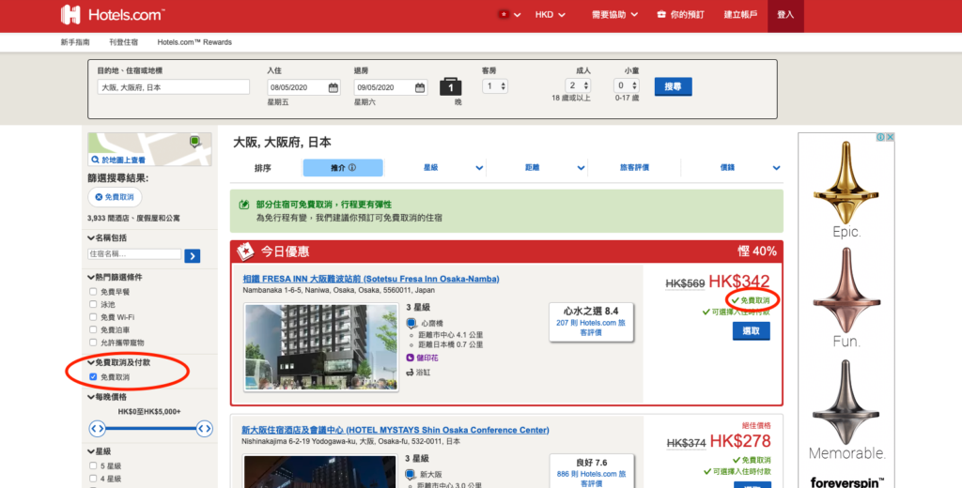Click the maximum price slider handle

[204, 429]
